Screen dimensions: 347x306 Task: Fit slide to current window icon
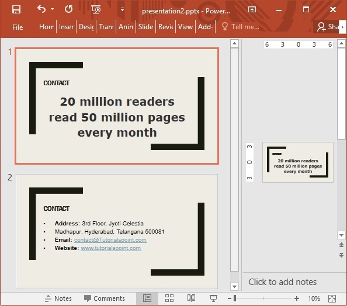[332, 298]
